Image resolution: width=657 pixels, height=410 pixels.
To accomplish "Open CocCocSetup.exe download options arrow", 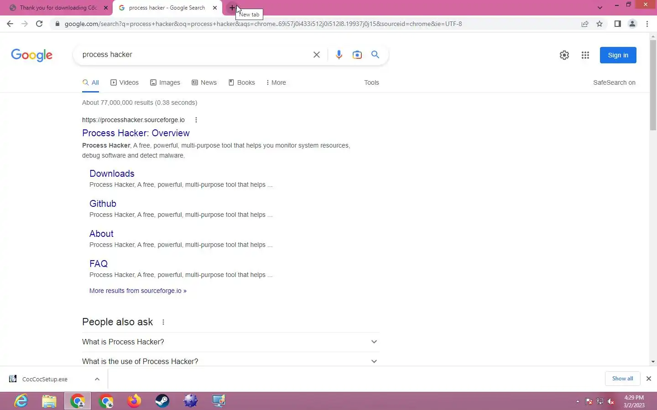I will click(97, 379).
